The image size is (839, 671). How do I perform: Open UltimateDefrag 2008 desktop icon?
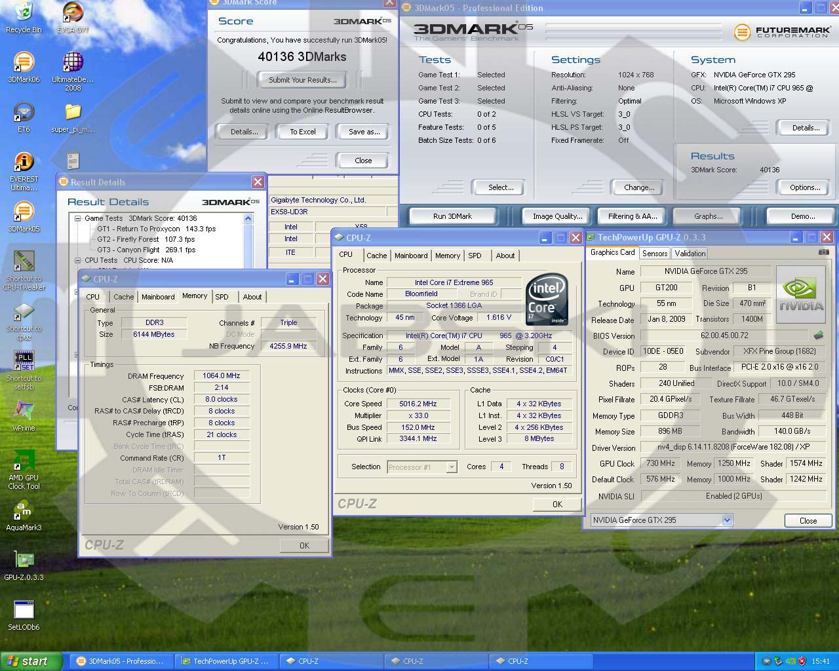click(x=73, y=71)
